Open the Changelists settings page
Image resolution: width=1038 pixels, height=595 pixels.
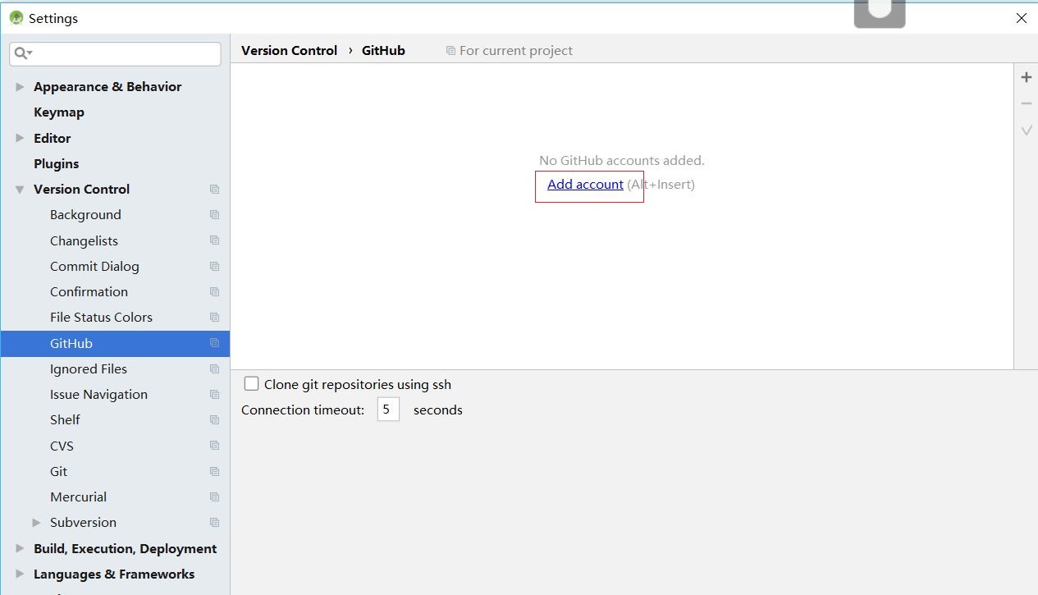coord(84,240)
